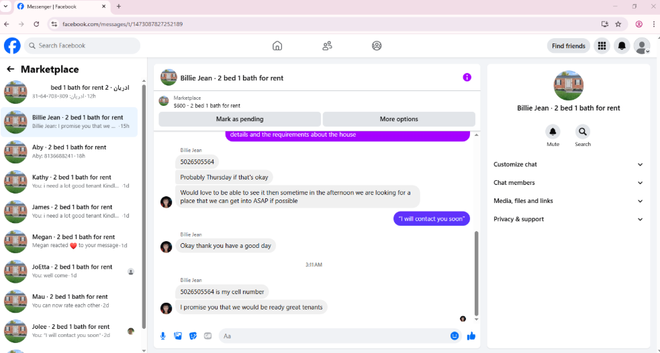Click the "5026505564 is my cell number" message
Screen dimensions: 660x353
pyautogui.click(x=222, y=292)
